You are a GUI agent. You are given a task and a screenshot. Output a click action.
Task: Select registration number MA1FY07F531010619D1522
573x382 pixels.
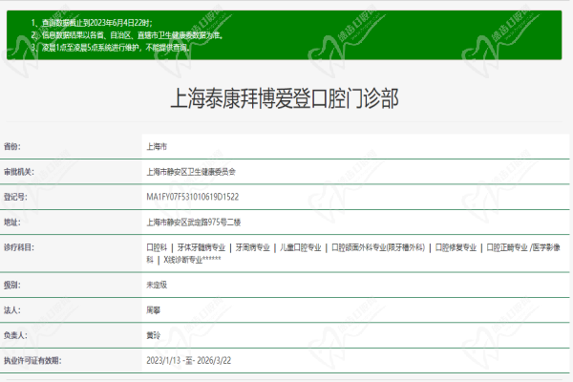tap(193, 197)
